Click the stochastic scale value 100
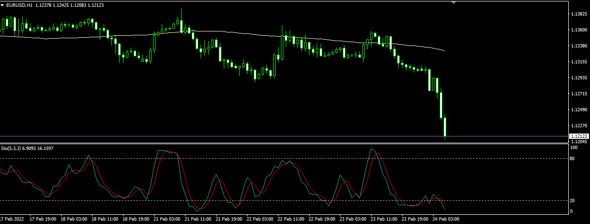Screen dimensions: 590x224 click(574, 147)
